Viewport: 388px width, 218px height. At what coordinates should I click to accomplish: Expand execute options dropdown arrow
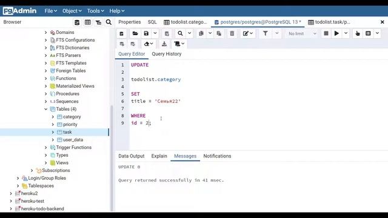[346, 33]
